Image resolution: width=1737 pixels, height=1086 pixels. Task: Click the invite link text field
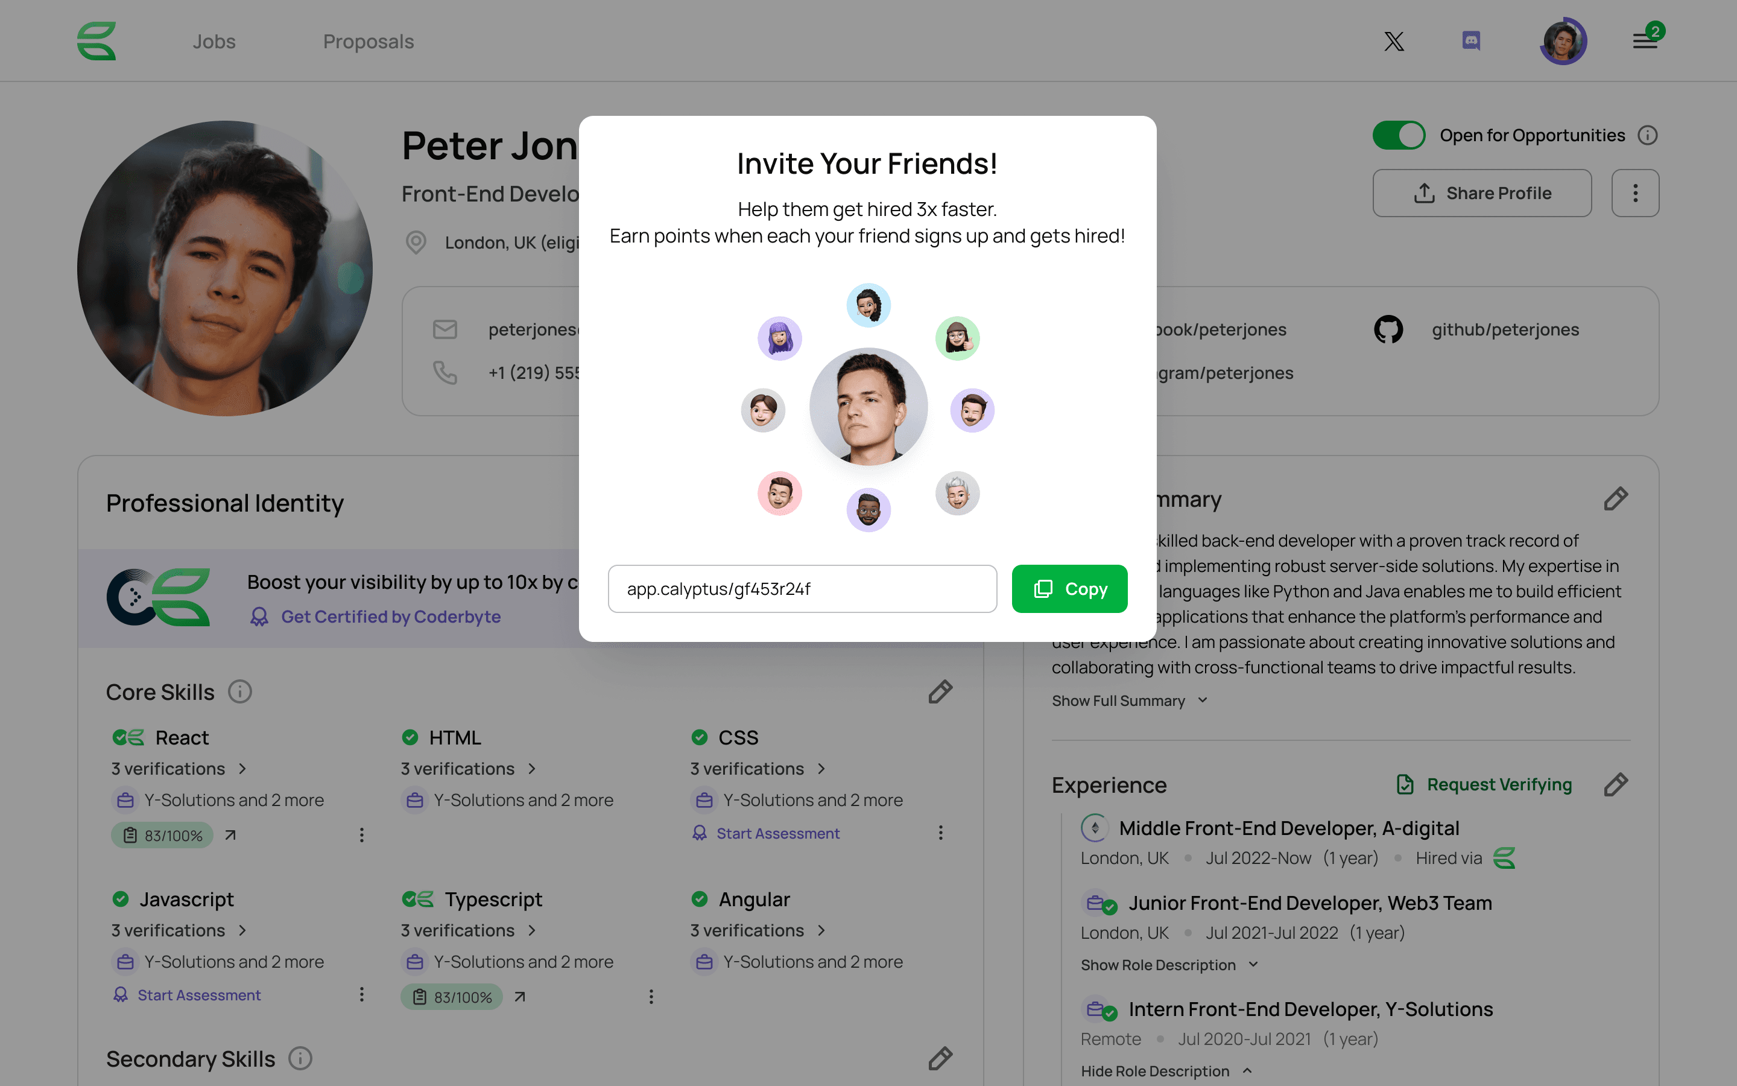coord(803,588)
